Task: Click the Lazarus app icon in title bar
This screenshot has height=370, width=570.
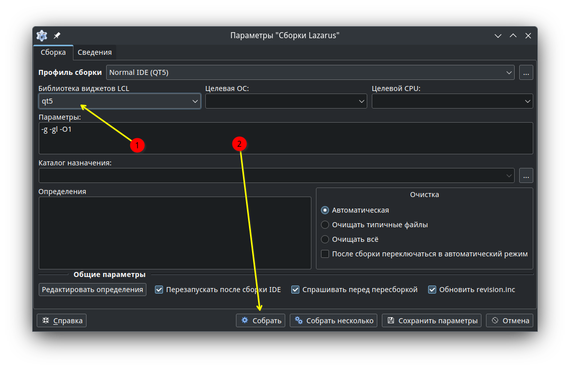Action: 42,36
